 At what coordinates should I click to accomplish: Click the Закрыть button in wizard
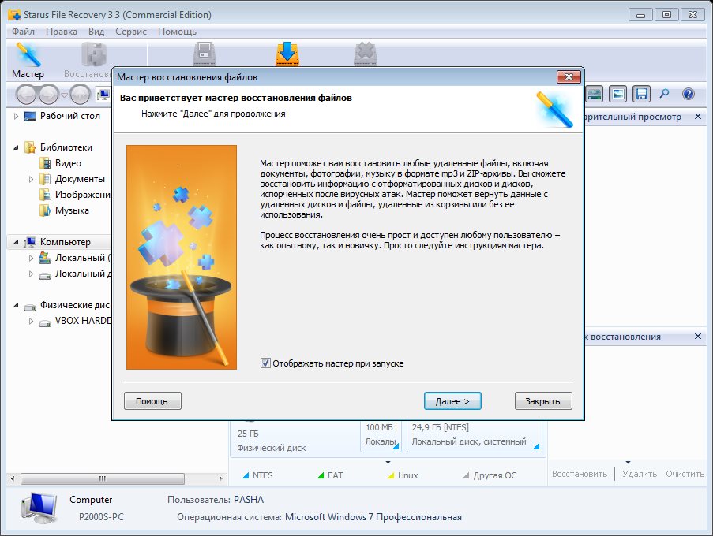tap(543, 401)
